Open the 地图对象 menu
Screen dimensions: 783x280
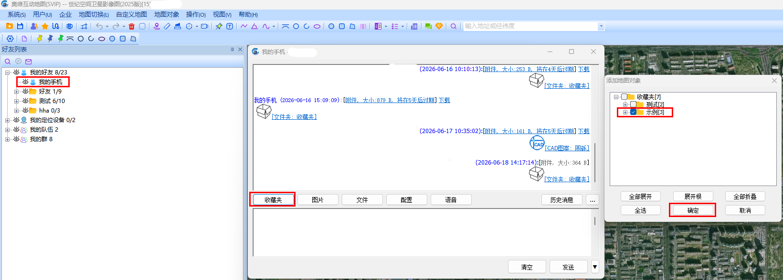[x=166, y=15]
